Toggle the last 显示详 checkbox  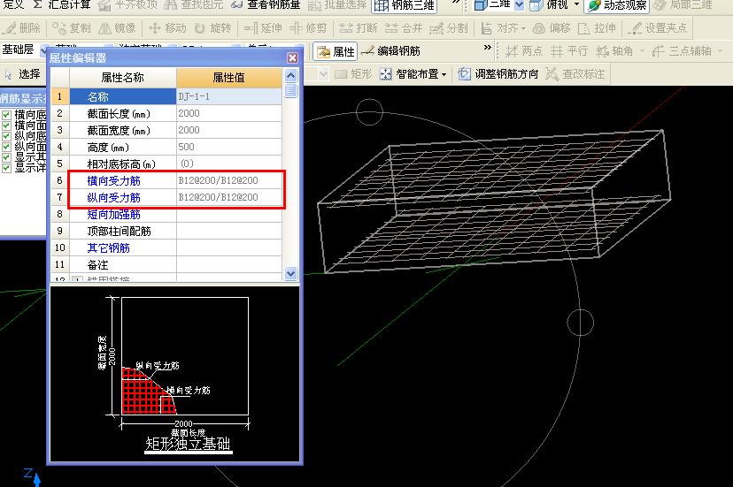coord(7,168)
